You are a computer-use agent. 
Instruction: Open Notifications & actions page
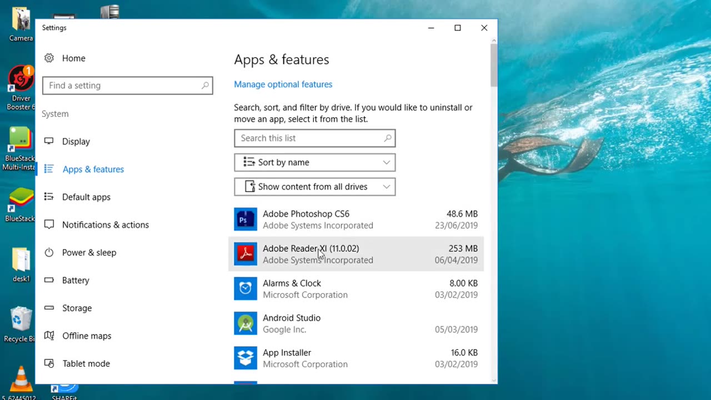(x=106, y=225)
